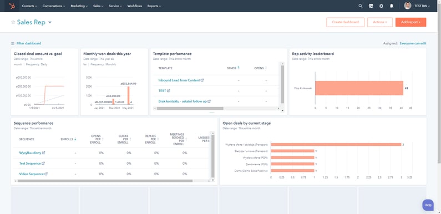Sort sequence table by Enrolls
This screenshot has width=441, height=214.
coord(75,139)
